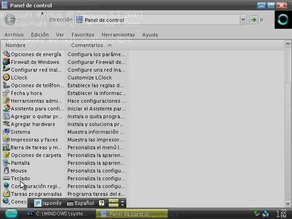The height and width of the screenshot is (219, 292).
Task: Click the Sistema icon
Action: (6, 132)
